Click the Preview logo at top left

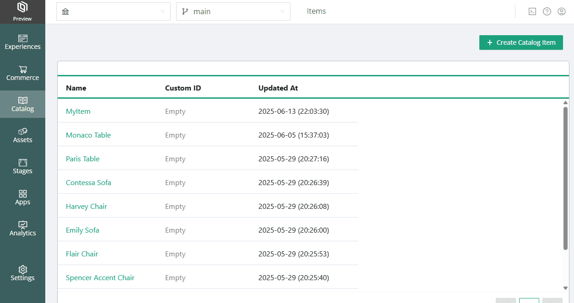click(x=22, y=11)
